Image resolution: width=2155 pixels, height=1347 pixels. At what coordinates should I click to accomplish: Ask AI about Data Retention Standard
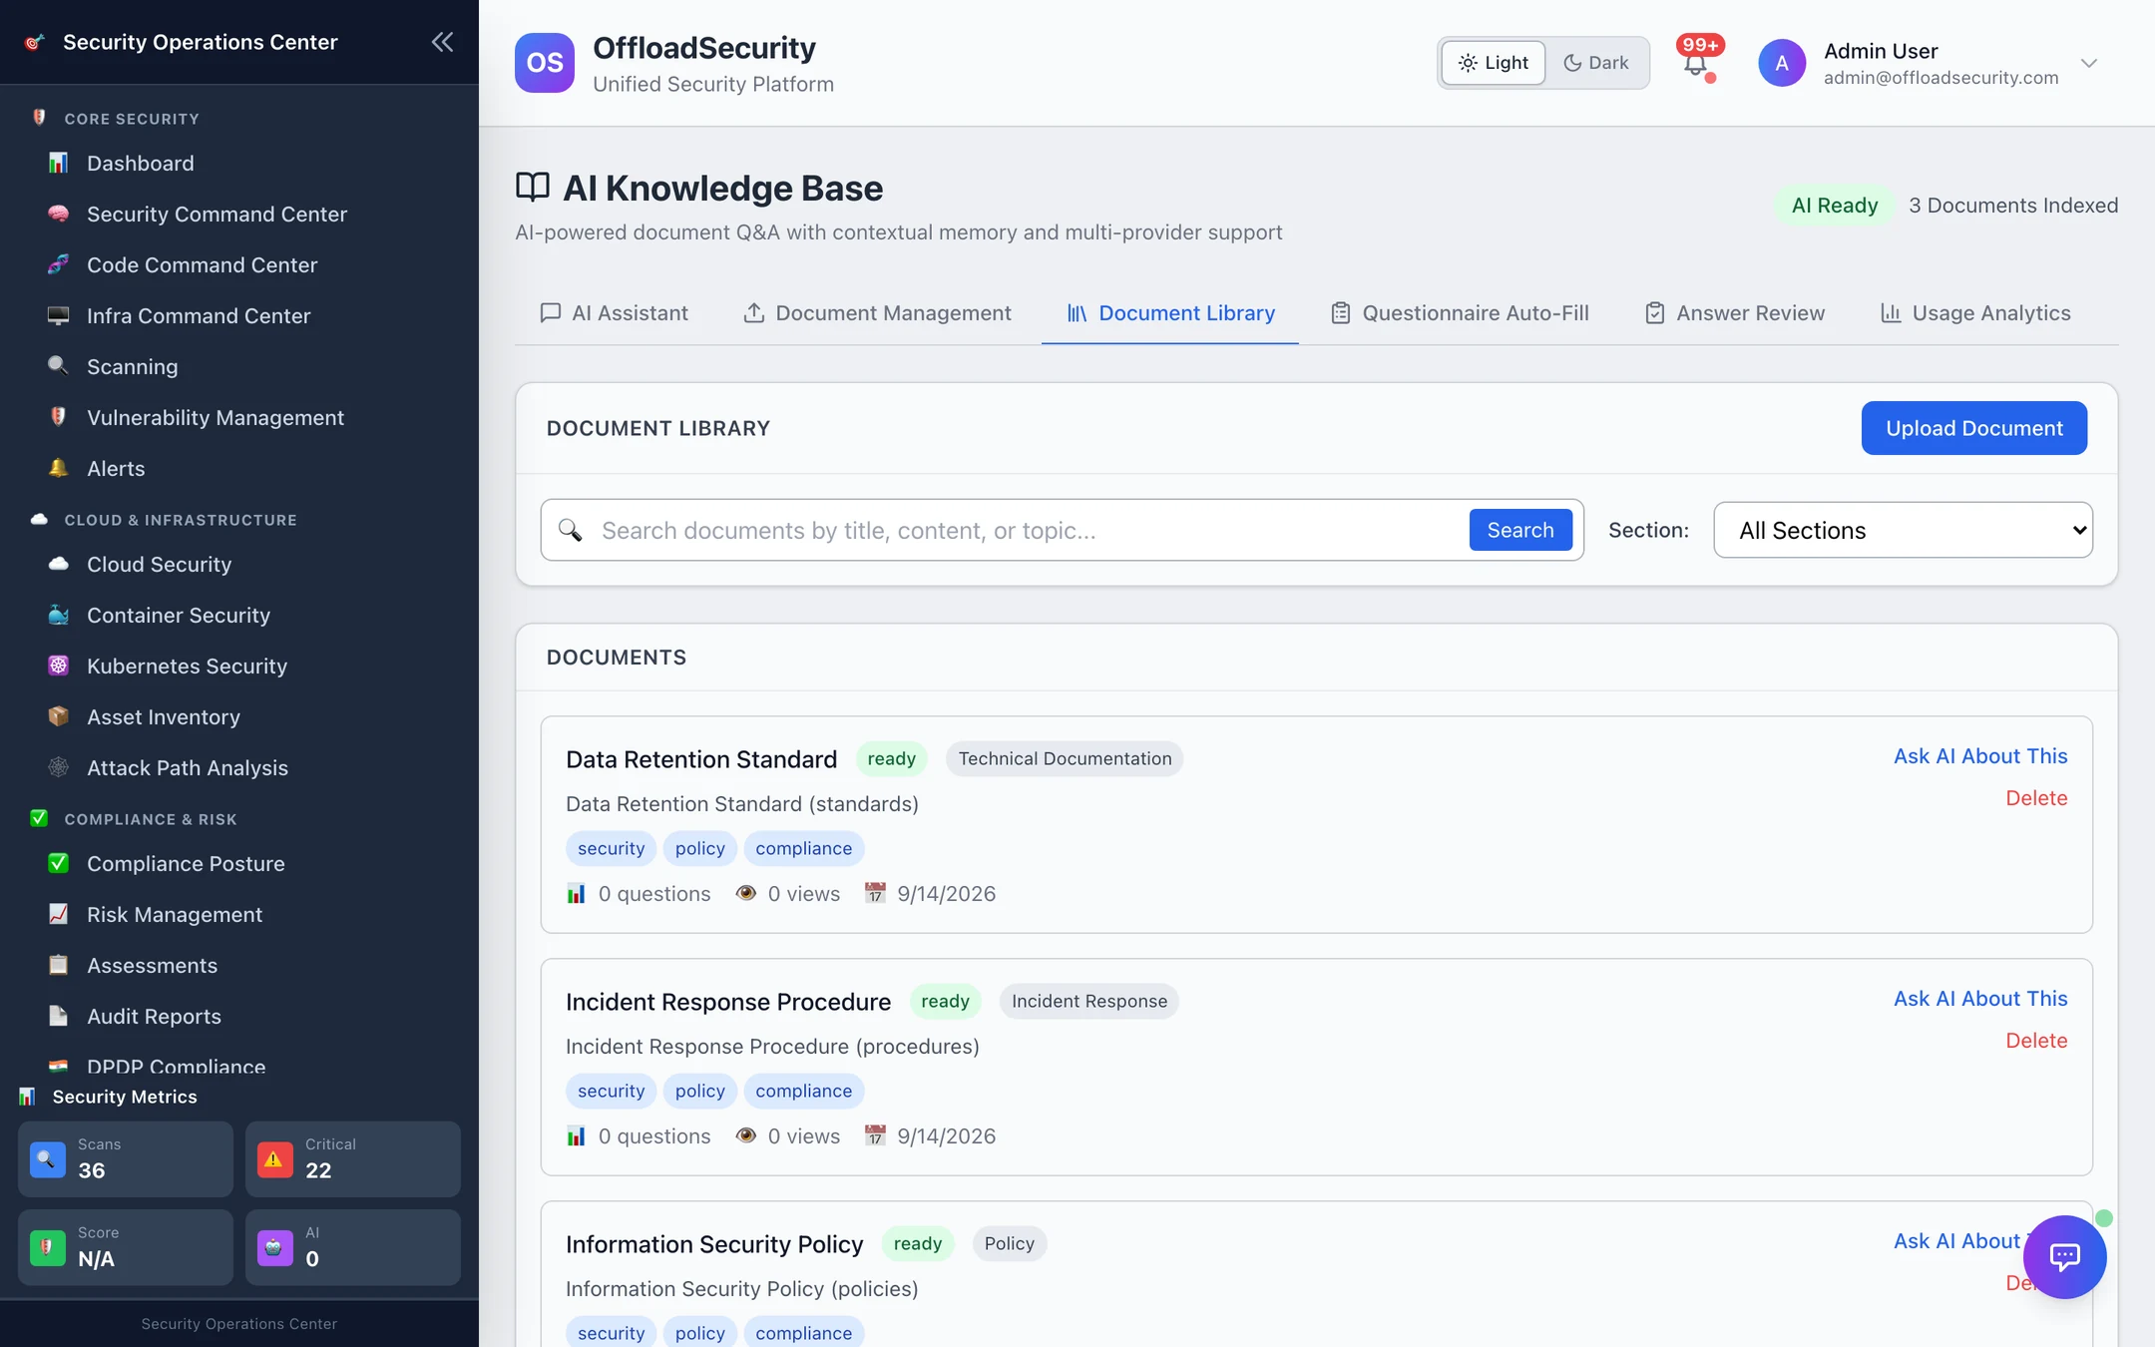1980,756
